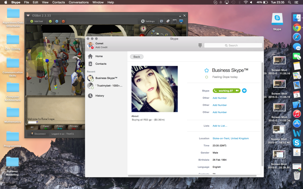
Task: Open the OSBot console terminal icon
Action: (175, 21)
